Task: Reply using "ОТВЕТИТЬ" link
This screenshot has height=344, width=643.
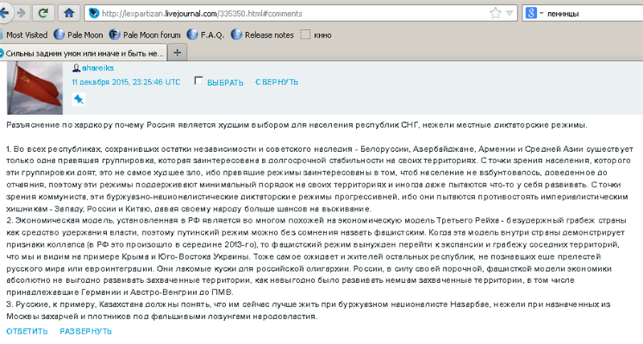Action: click(x=27, y=331)
